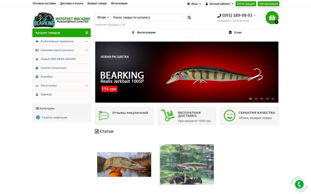
Task: Click the icon beside Фотогалерея tab
Action: click(x=133, y=32)
